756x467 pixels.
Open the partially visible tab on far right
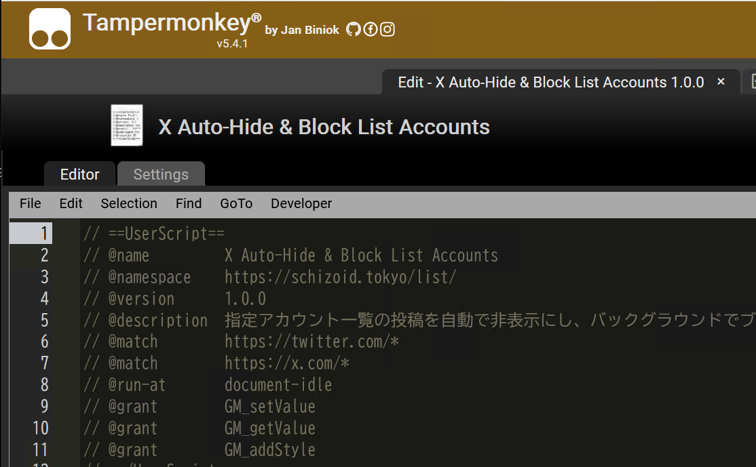tap(752, 81)
